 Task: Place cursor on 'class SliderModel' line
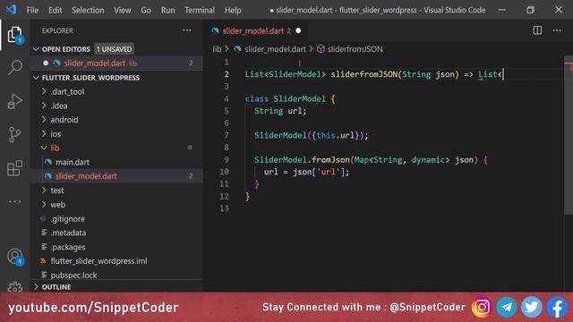[290, 98]
